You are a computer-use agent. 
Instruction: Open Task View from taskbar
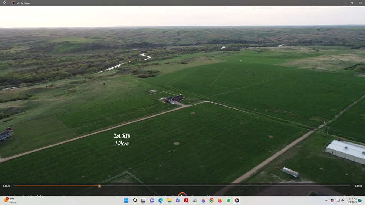pos(144,201)
